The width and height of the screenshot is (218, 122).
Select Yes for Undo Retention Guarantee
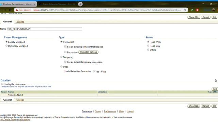click(94, 72)
